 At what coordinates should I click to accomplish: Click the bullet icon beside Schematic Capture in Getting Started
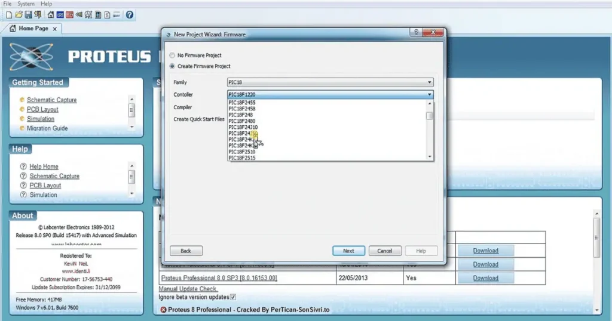22,100
